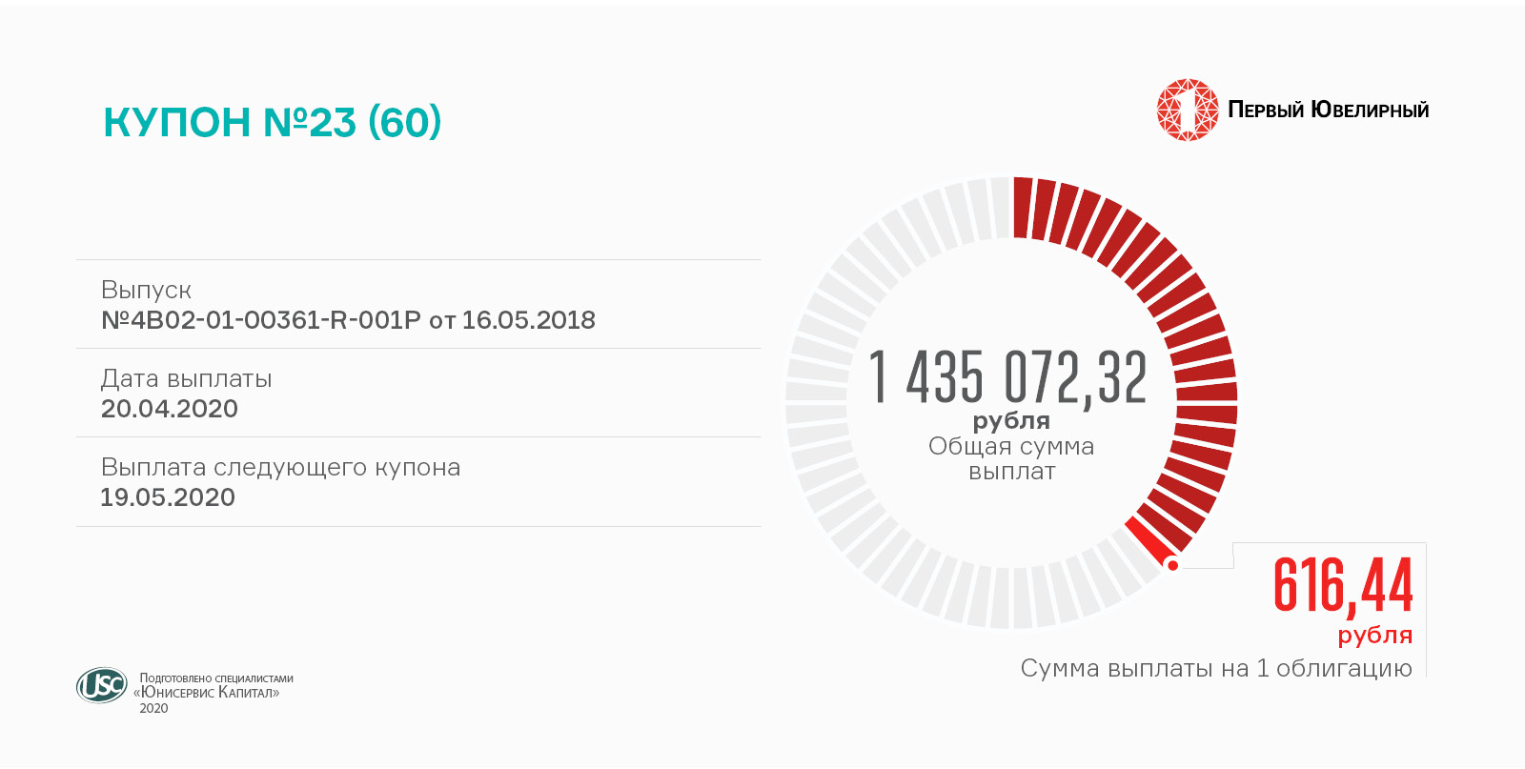Click the Дата выплаты label

point(186,378)
